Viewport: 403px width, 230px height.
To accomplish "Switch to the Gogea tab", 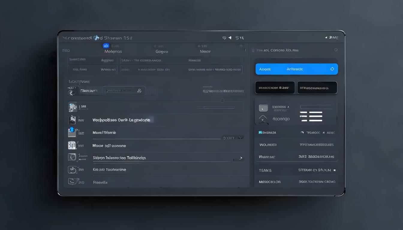I will click(x=162, y=52).
